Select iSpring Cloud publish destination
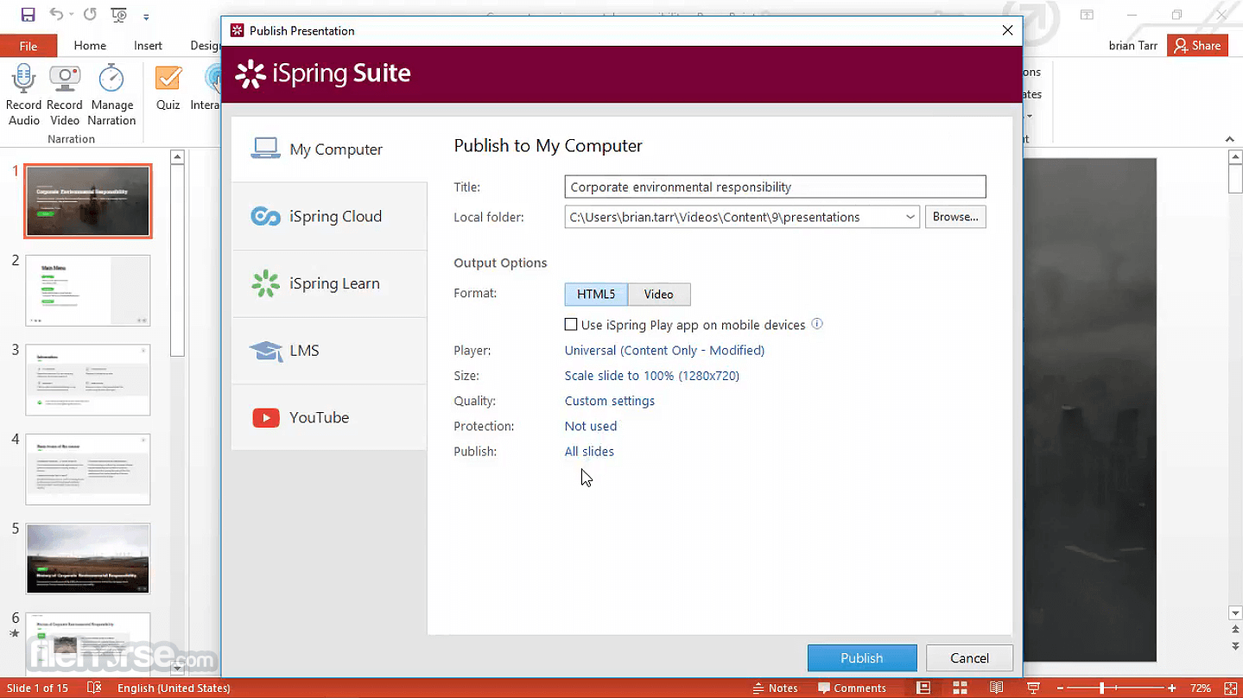This screenshot has width=1243, height=698. 329,216
